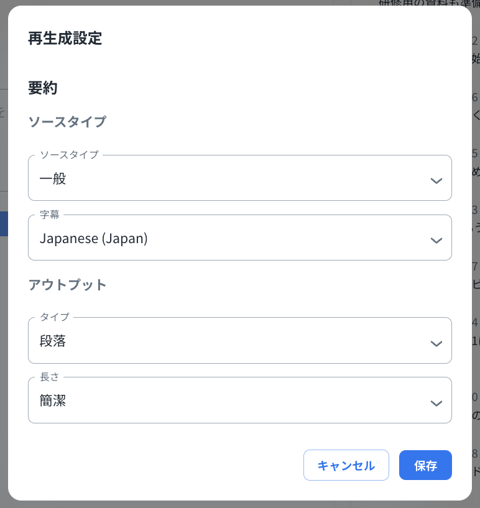This screenshot has height=508, width=480.
Task: Click the blue bar behind the dialog's left edge
Action: (3, 223)
